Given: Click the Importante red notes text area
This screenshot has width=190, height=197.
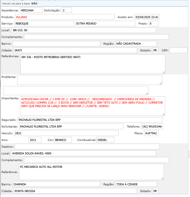Looking at the screenshot, I should tap(93, 106).
